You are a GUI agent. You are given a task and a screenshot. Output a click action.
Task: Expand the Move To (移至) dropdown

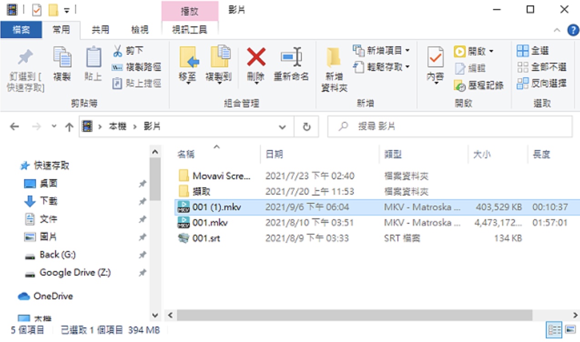[187, 83]
